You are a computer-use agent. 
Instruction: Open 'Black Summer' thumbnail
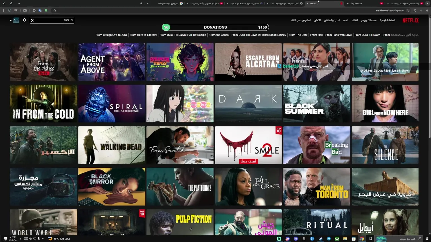coord(317,104)
